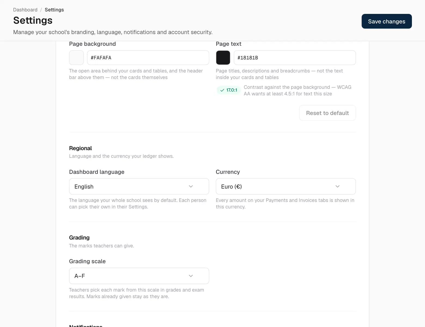Click the Reset to default button
The image size is (425, 327).
click(x=327, y=113)
